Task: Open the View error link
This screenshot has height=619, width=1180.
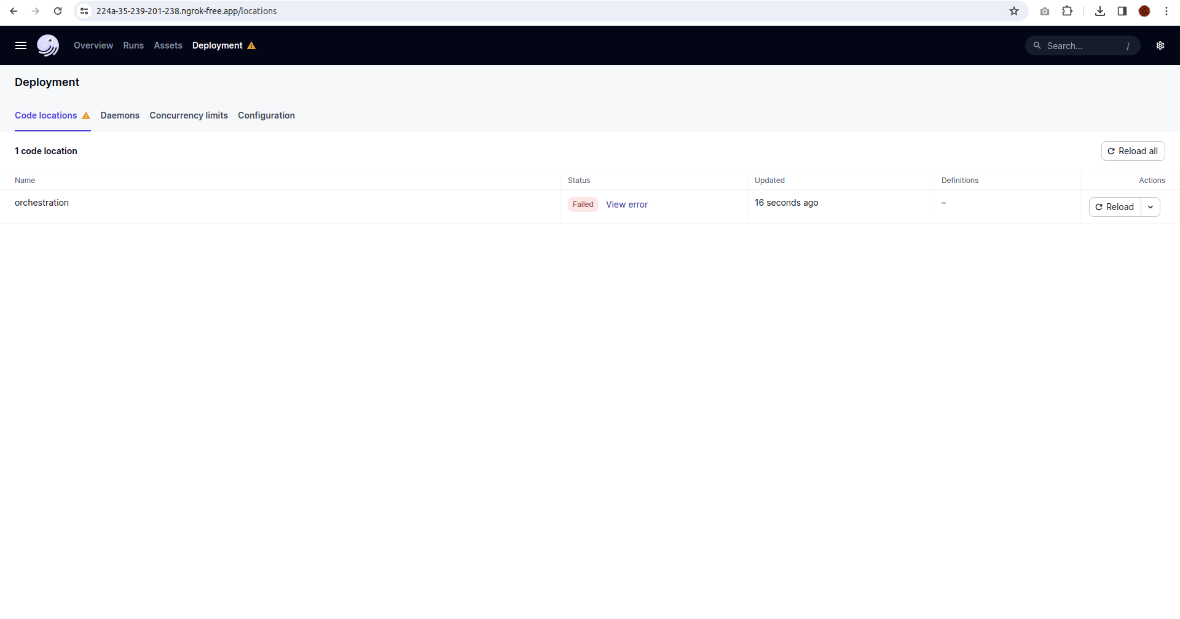Action: pos(627,204)
